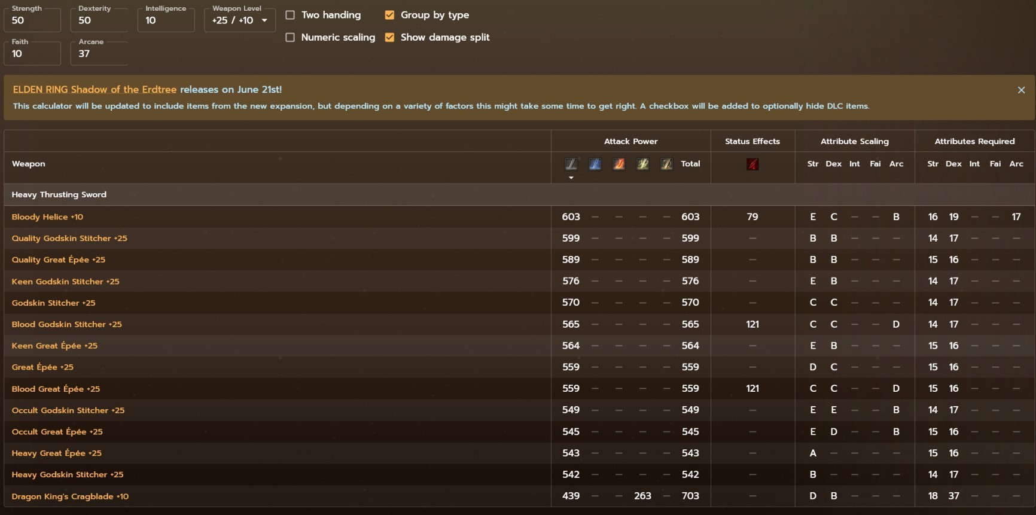Sort by Arc attributes required header

(1016, 164)
